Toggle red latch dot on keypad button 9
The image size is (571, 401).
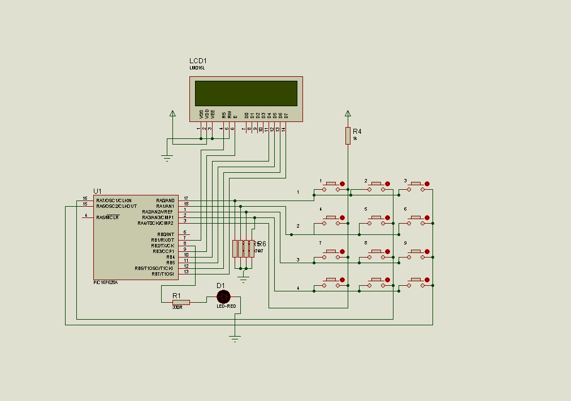pyautogui.click(x=427, y=251)
